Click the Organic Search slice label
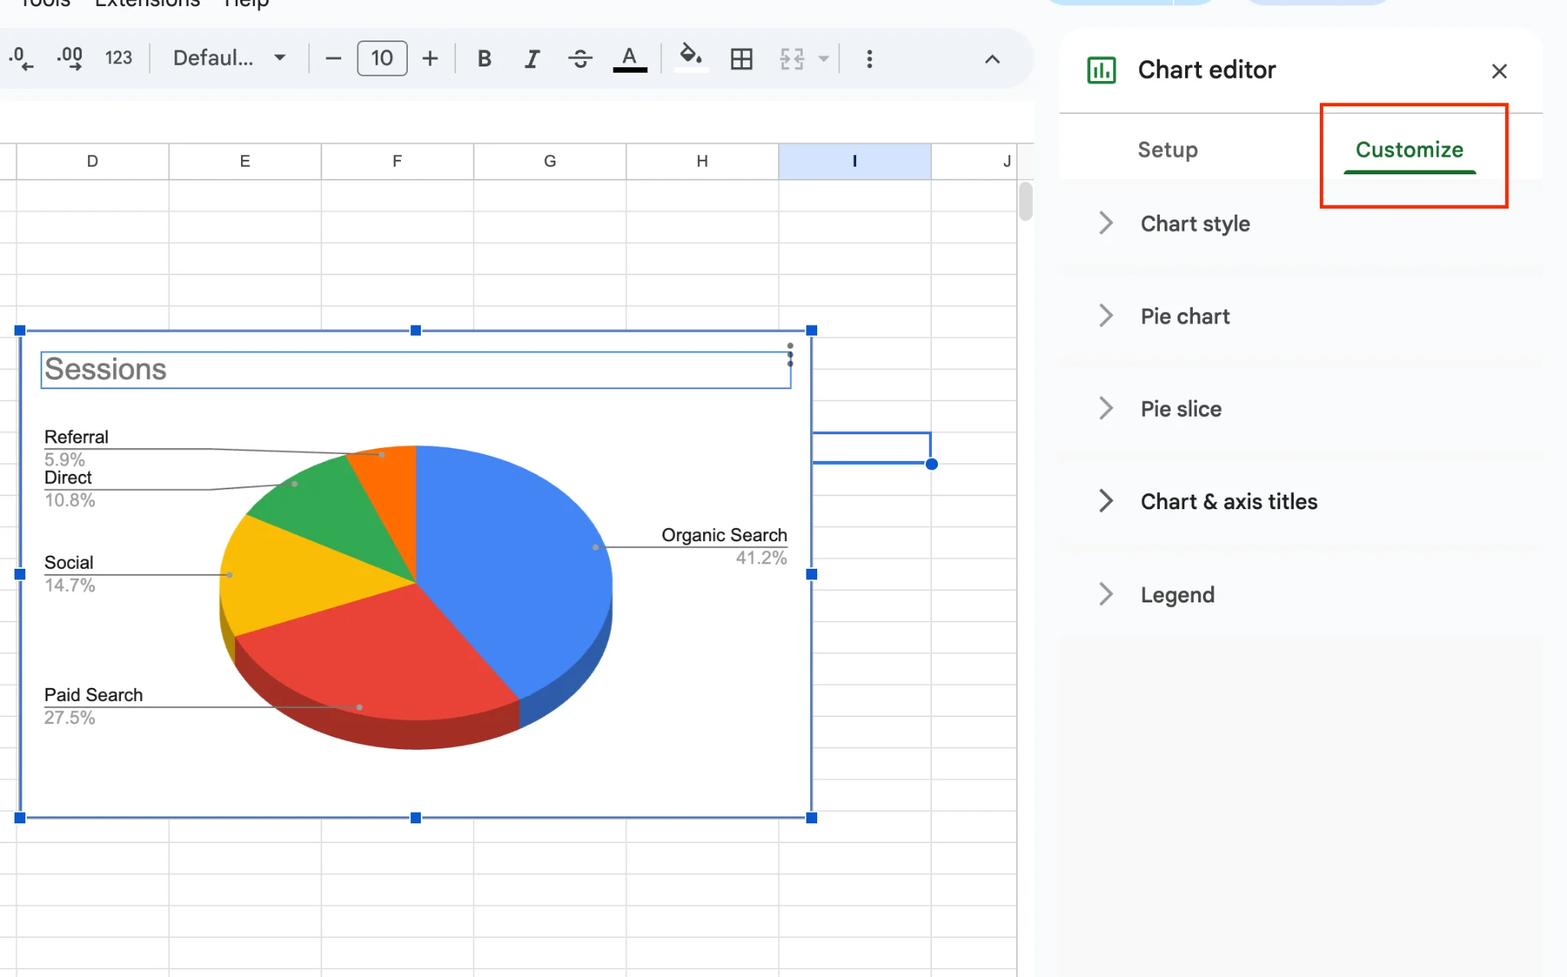Viewport: 1567px width, 977px height. click(724, 535)
